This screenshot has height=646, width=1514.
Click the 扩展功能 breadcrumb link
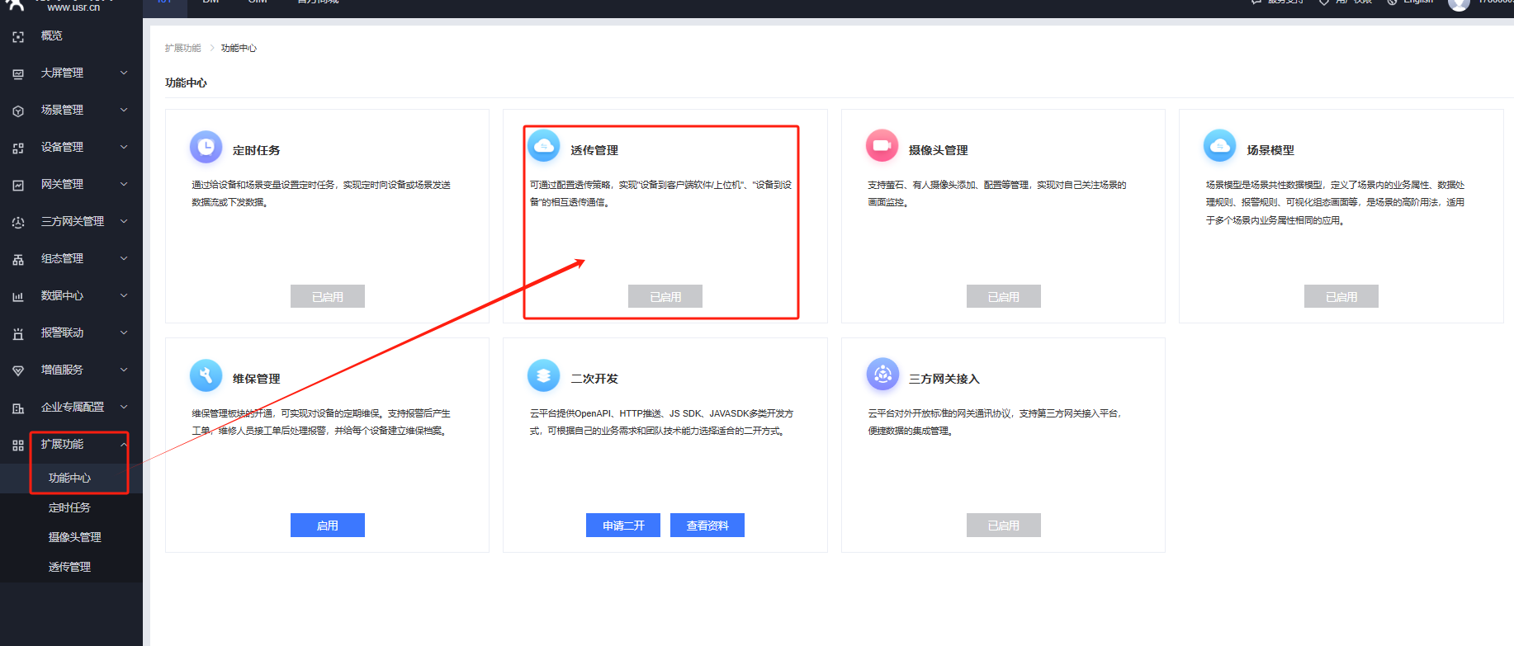point(182,48)
